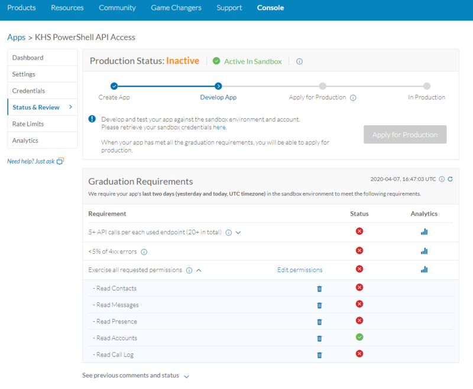Collapse the Exercise all requested permissions section
The height and width of the screenshot is (389, 473).
coord(200,269)
